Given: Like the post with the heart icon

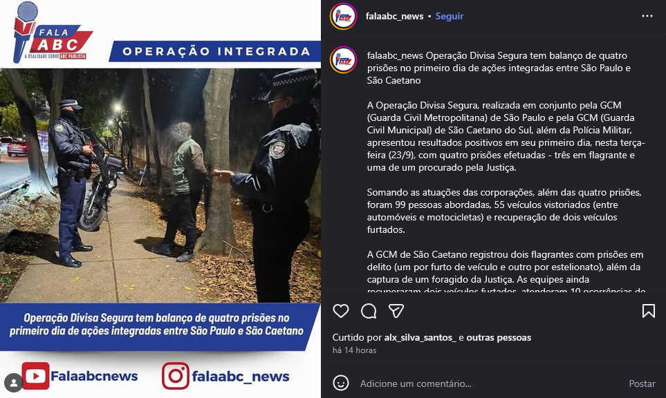Looking at the screenshot, I should click(341, 311).
